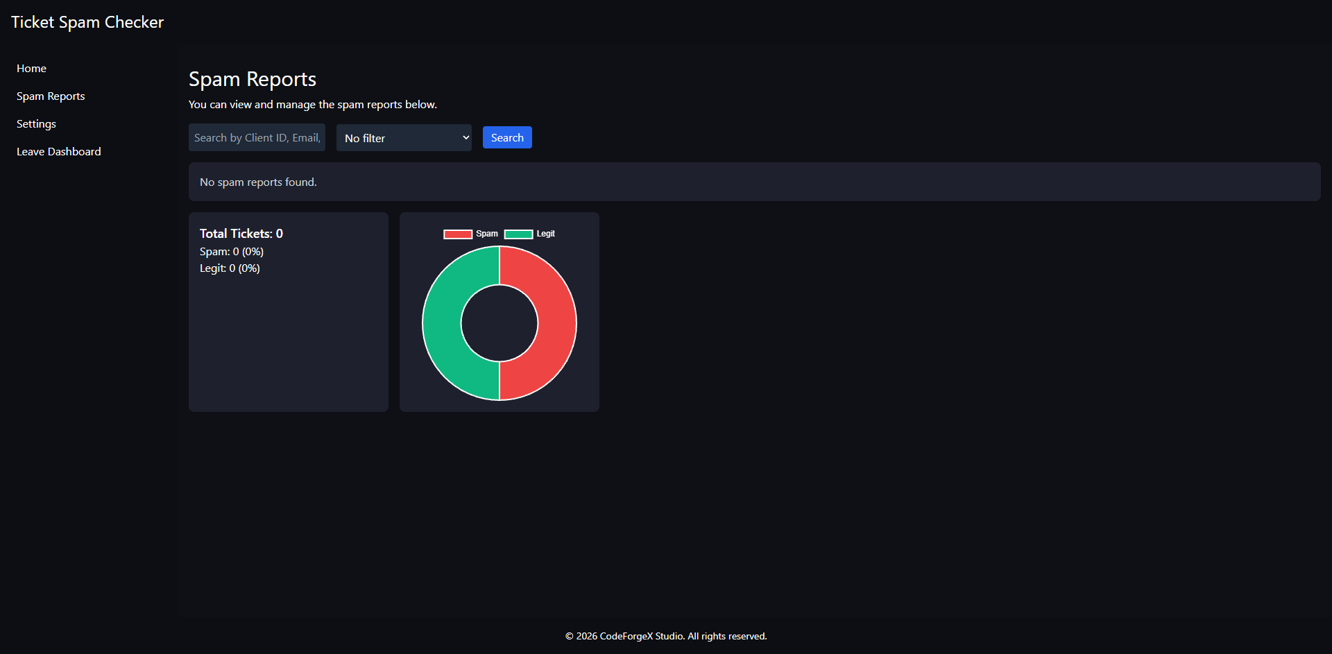Image resolution: width=1332 pixels, height=654 pixels.
Task: Open Spam Reports from the sidebar
Action: pyautogui.click(x=51, y=96)
